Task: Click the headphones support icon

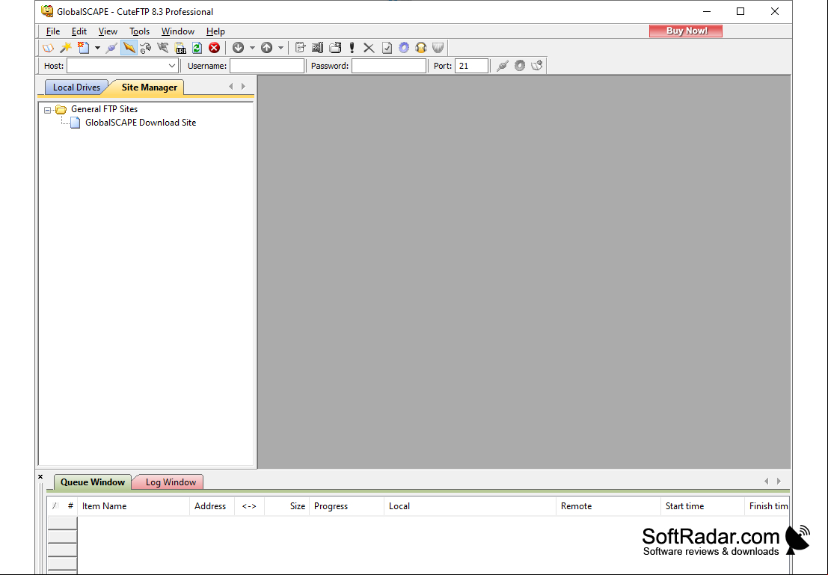Action: pyautogui.click(x=421, y=48)
